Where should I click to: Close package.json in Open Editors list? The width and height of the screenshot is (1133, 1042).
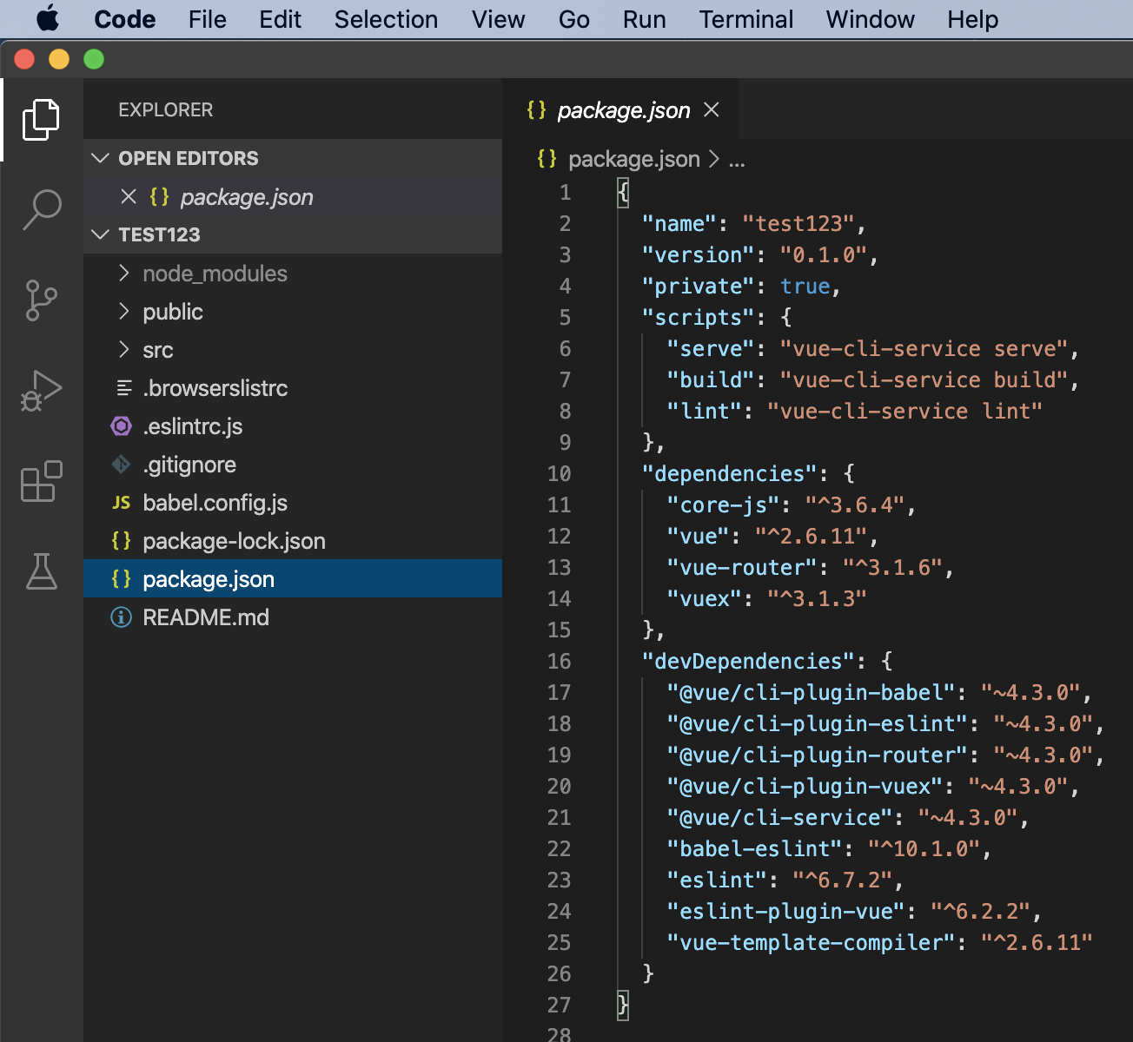[129, 197]
